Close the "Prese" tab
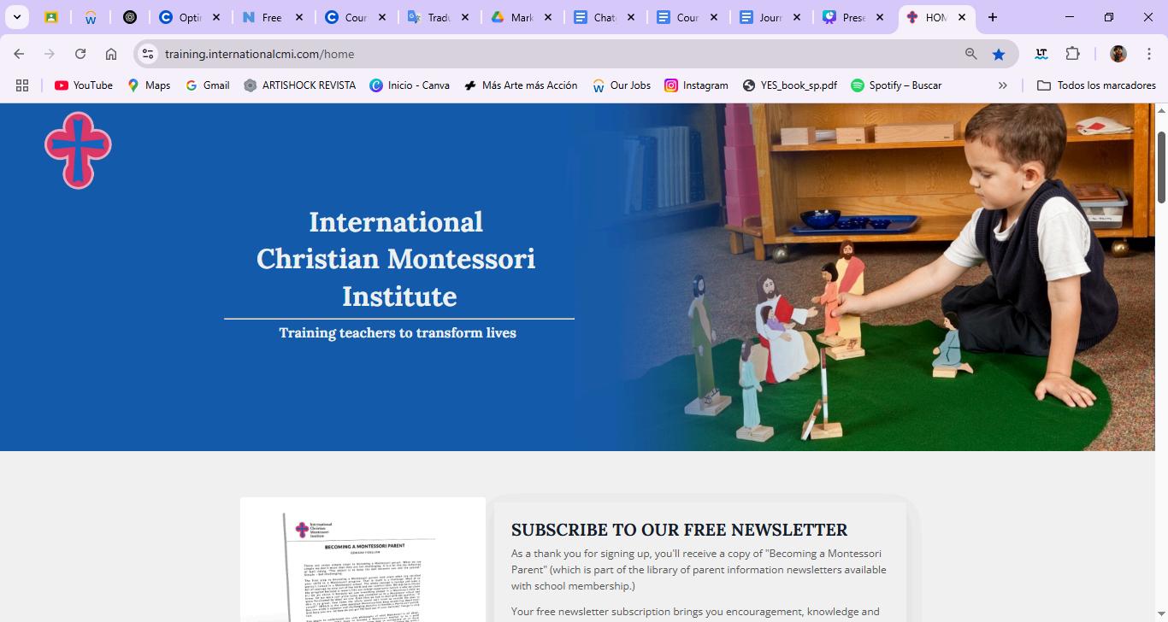The width and height of the screenshot is (1168, 622). pyautogui.click(x=880, y=17)
